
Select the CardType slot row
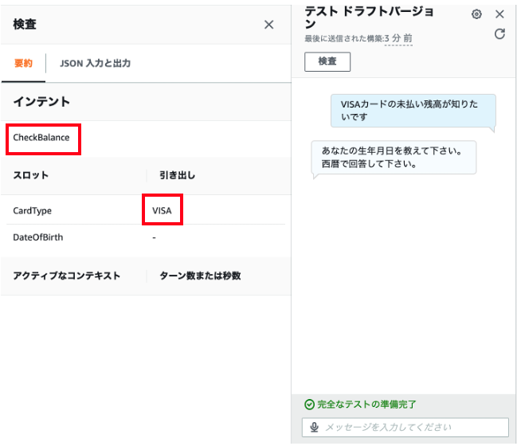tap(146, 210)
